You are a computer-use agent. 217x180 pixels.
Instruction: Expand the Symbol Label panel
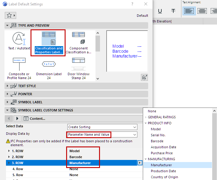[x=7, y=102]
